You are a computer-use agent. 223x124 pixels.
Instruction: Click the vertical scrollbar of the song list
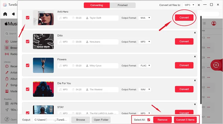(x=201, y=60)
